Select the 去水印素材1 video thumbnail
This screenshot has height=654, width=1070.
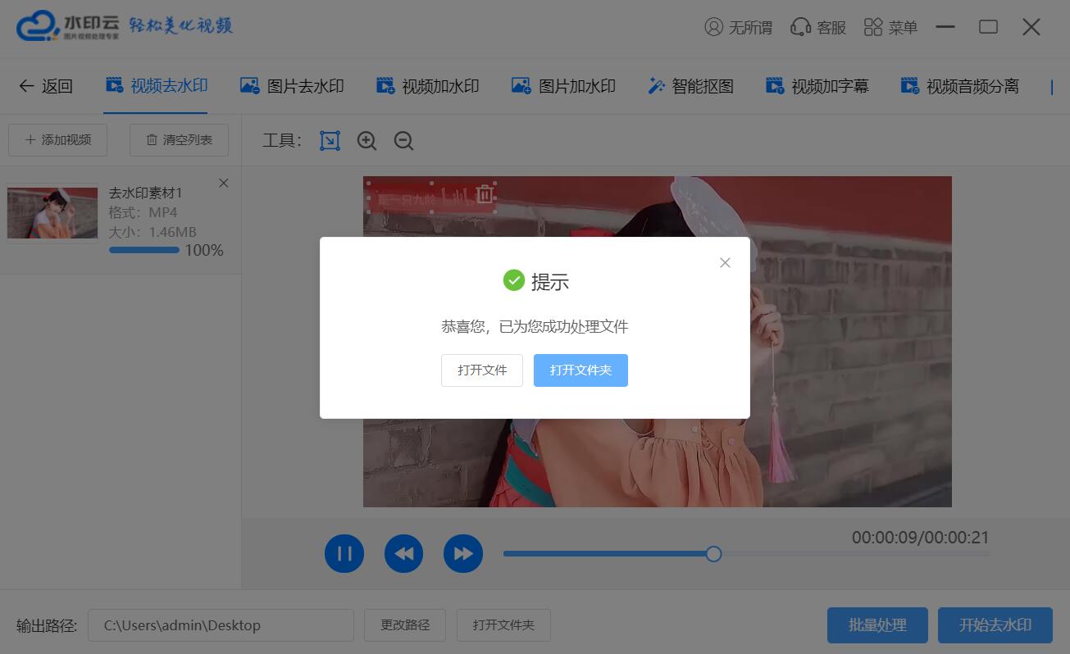52,212
